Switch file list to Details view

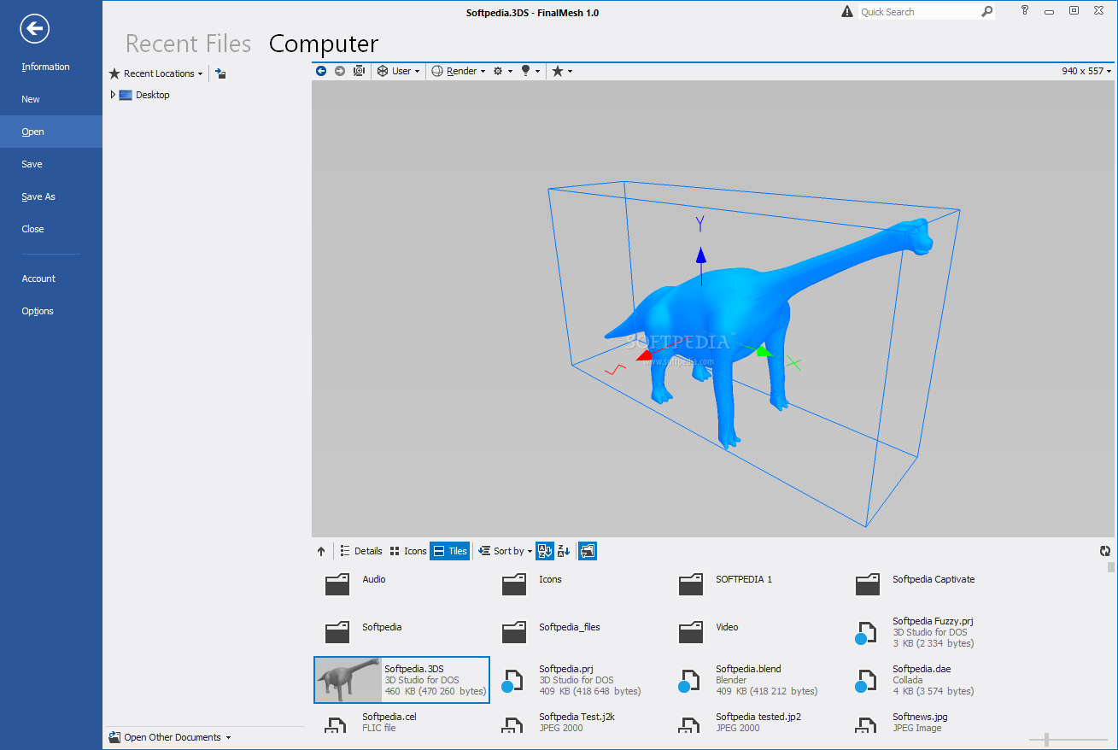[x=360, y=551]
